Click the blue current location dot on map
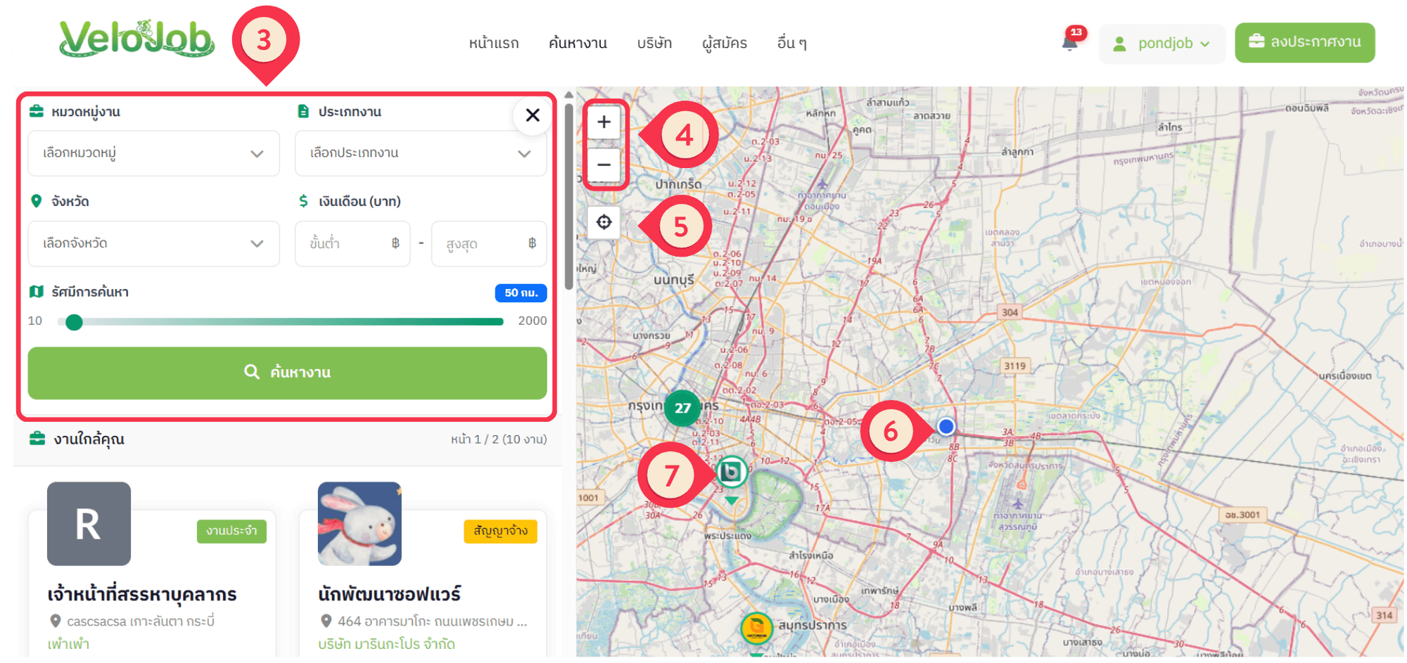This screenshot has height=663, width=1407. coord(946,426)
